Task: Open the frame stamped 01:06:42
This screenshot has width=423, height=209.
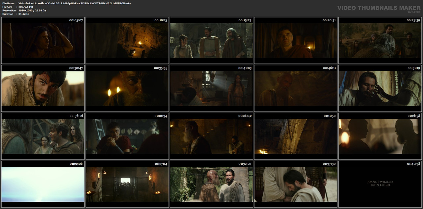Action: tap(211, 136)
